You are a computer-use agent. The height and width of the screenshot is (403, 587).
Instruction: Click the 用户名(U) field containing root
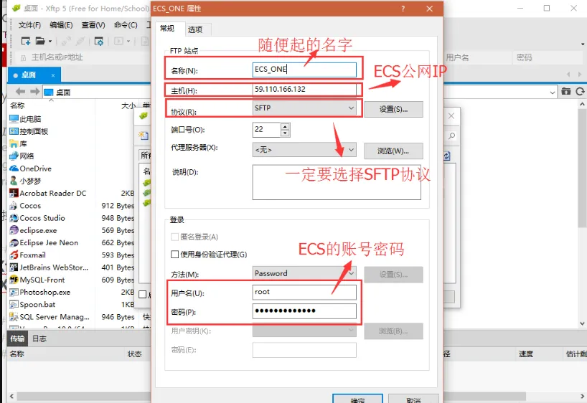point(304,293)
